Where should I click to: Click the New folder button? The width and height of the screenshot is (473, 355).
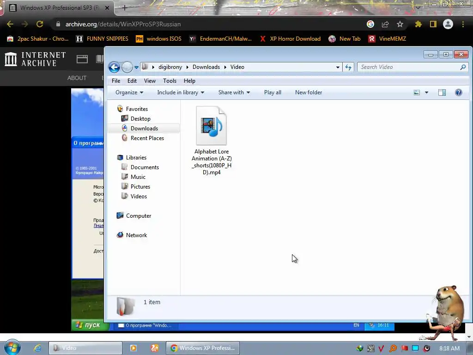308,92
